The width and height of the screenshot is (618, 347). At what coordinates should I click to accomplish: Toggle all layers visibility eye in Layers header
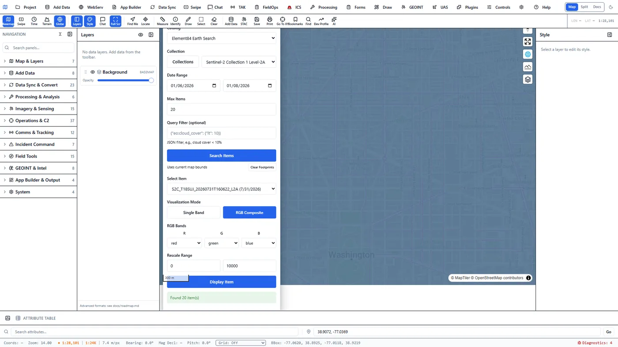pyautogui.click(x=140, y=35)
